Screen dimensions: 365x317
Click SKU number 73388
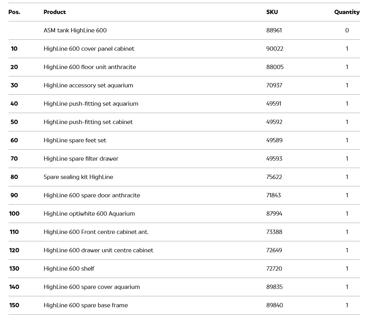coord(274,232)
